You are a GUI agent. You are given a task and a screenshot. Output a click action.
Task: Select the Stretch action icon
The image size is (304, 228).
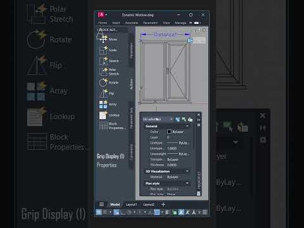click(103, 61)
